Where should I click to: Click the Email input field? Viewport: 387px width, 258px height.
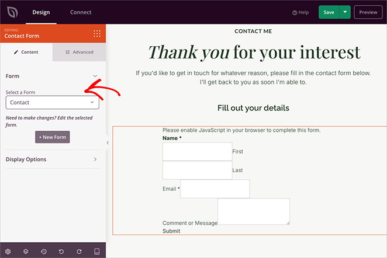(x=215, y=189)
